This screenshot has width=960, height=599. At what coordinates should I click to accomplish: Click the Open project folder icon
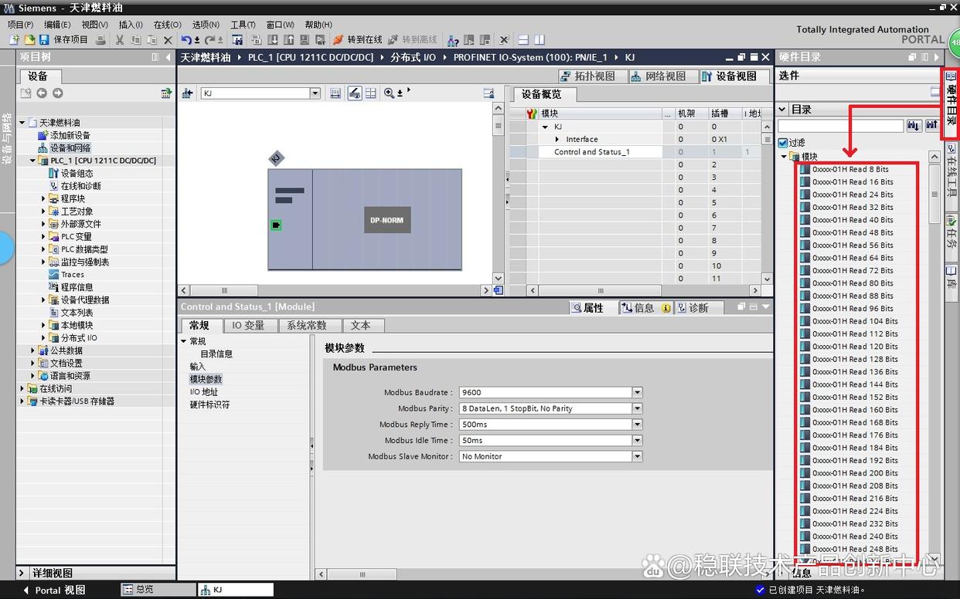29,39
